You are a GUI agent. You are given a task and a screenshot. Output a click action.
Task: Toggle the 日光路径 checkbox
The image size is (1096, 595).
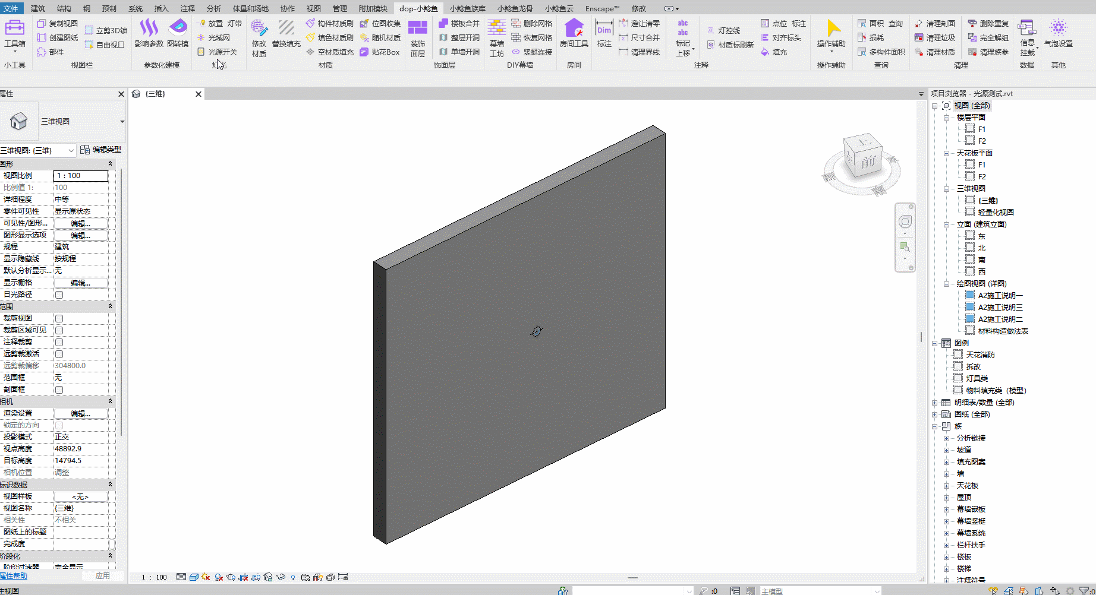[59, 295]
